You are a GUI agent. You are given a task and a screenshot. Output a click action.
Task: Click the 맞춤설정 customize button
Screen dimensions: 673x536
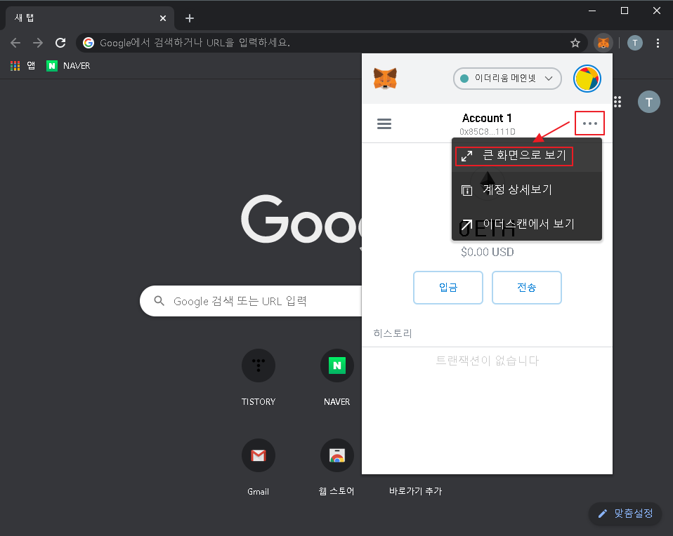pyautogui.click(x=625, y=514)
